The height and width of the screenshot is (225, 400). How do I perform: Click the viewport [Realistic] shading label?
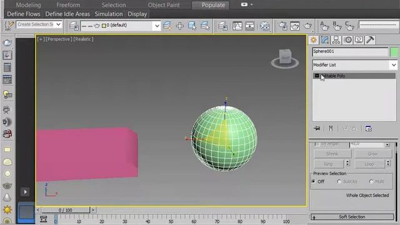pyautogui.click(x=84, y=39)
